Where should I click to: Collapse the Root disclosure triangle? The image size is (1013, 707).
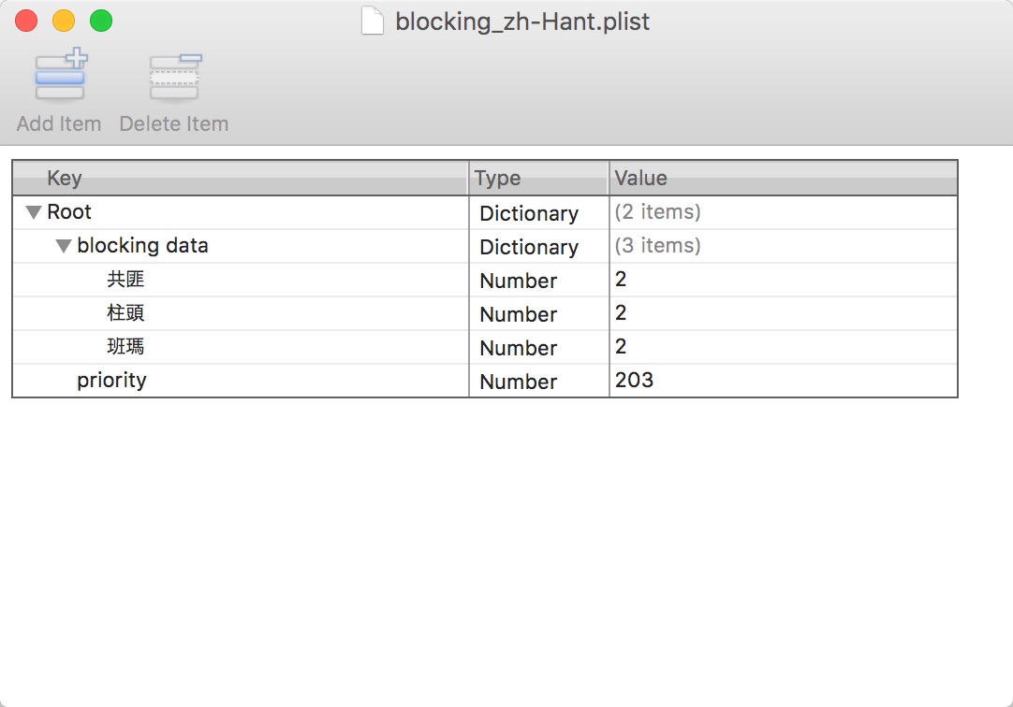click(33, 212)
